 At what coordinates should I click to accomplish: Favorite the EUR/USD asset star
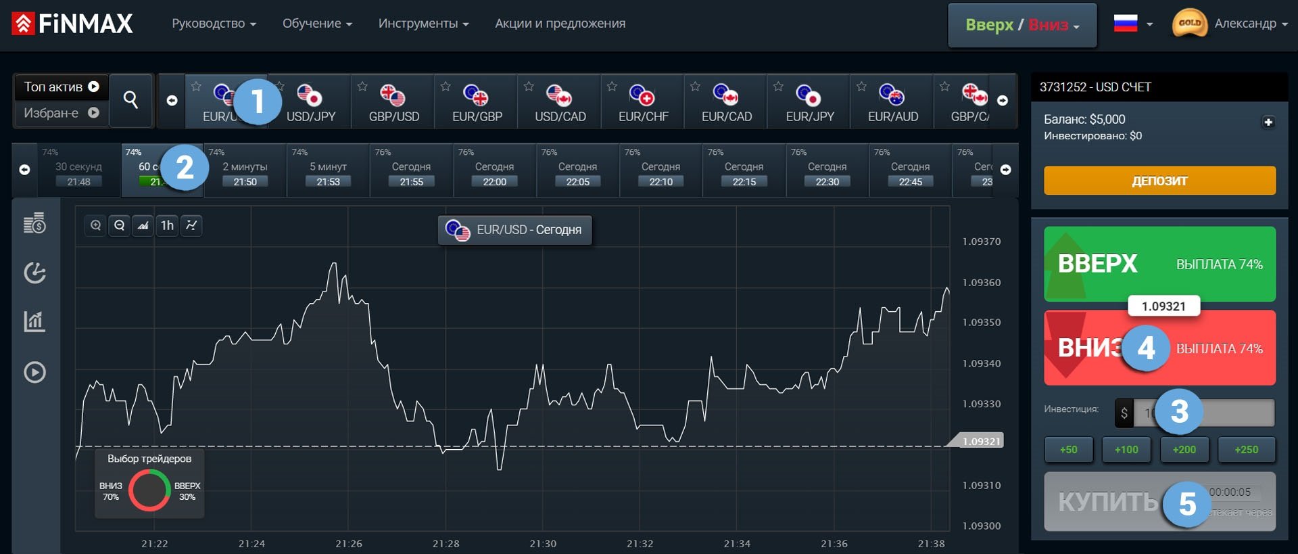coord(196,86)
